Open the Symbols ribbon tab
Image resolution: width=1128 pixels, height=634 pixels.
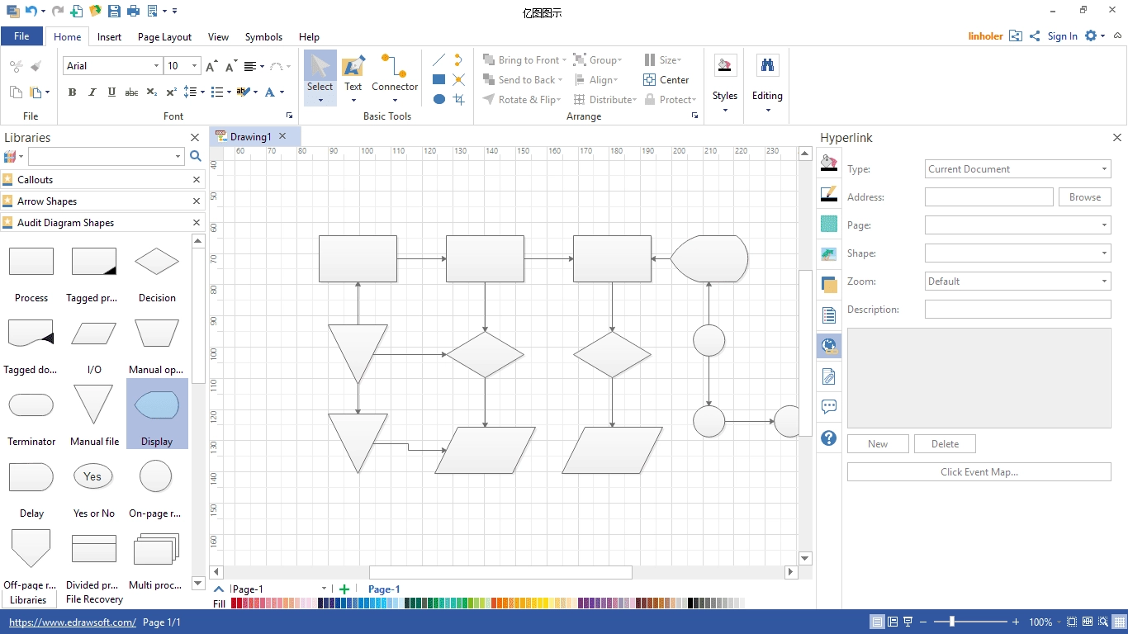pyautogui.click(x=263, y=36)
